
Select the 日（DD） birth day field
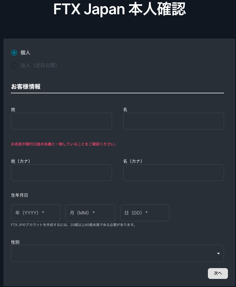145,213
